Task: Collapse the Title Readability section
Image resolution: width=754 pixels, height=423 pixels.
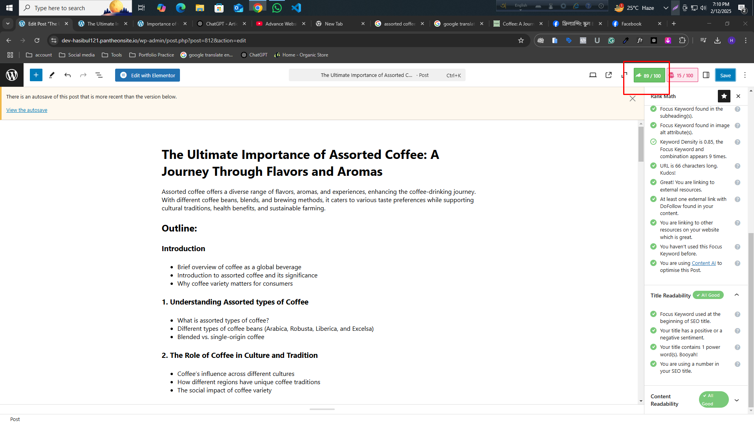Action: (736, 295)
